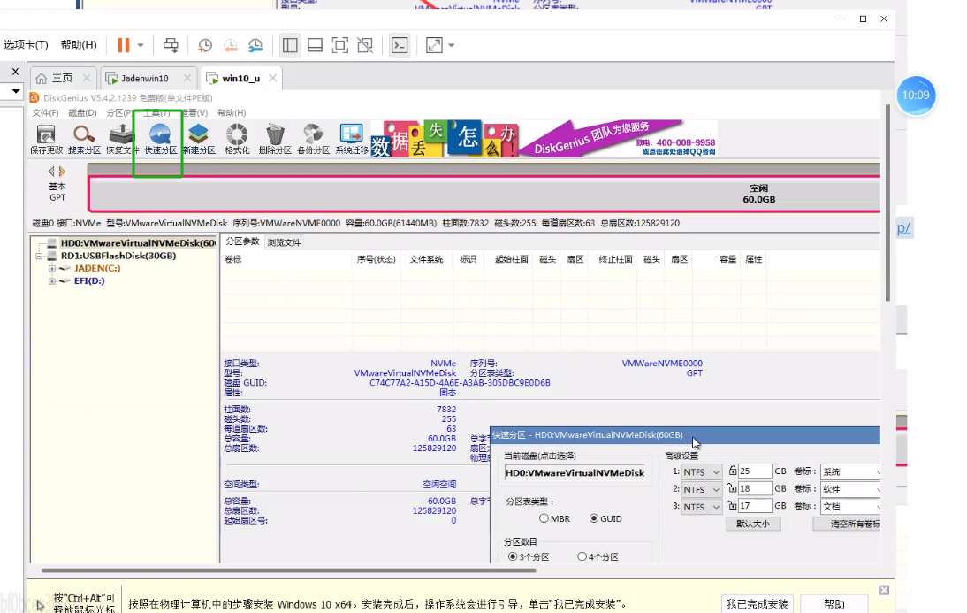Click the 帮助 button in install bar
Viewport: 967px width, 613px height.
coord(834,604)
